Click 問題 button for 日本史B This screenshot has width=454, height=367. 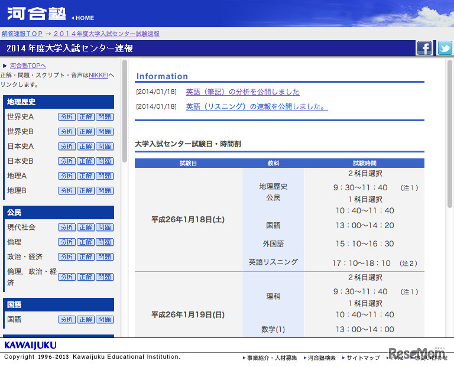105,161
